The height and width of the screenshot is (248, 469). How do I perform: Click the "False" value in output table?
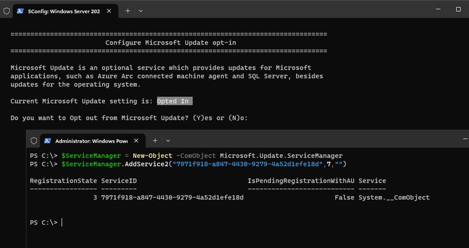point(344,197)
